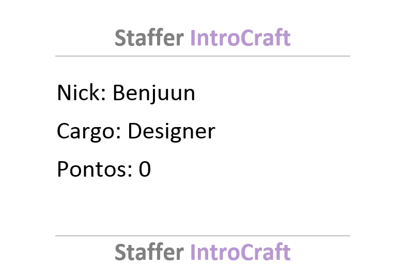Click the capital "D" of Designer

(135, 131)
